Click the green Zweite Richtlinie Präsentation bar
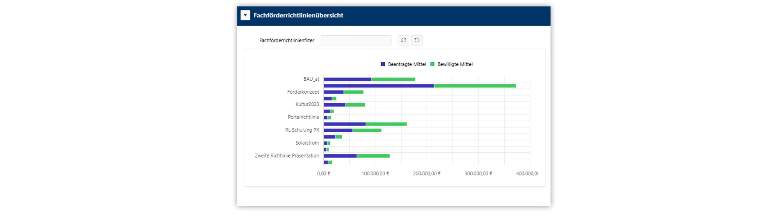The width and height of the screenshot is (771, 221). point(373,156)
